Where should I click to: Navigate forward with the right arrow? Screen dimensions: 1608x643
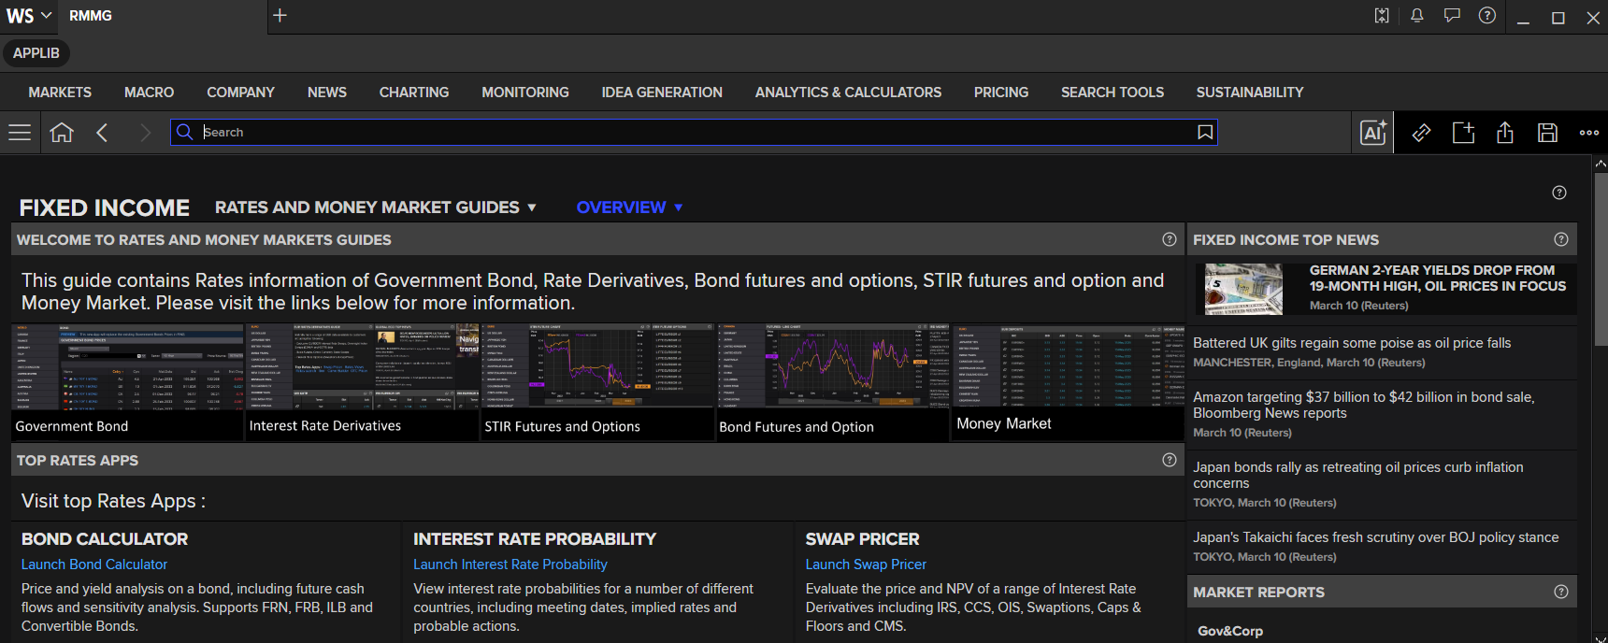click(x=145, y=133)
